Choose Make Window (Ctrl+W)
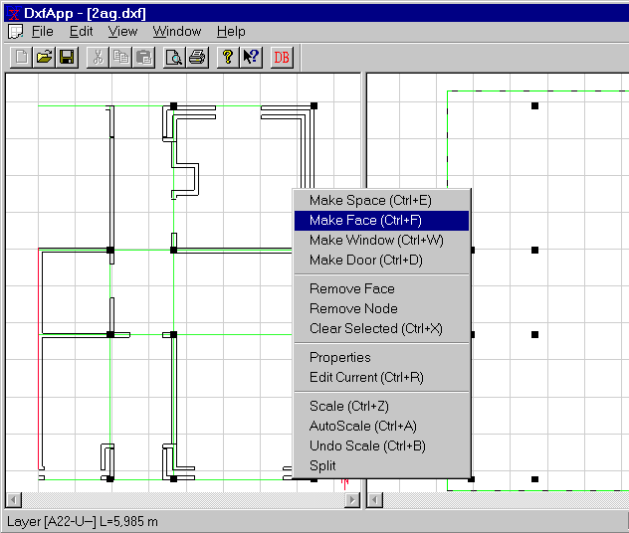The height and width of the screenshot is (533, 629). (x=381, y=240)
